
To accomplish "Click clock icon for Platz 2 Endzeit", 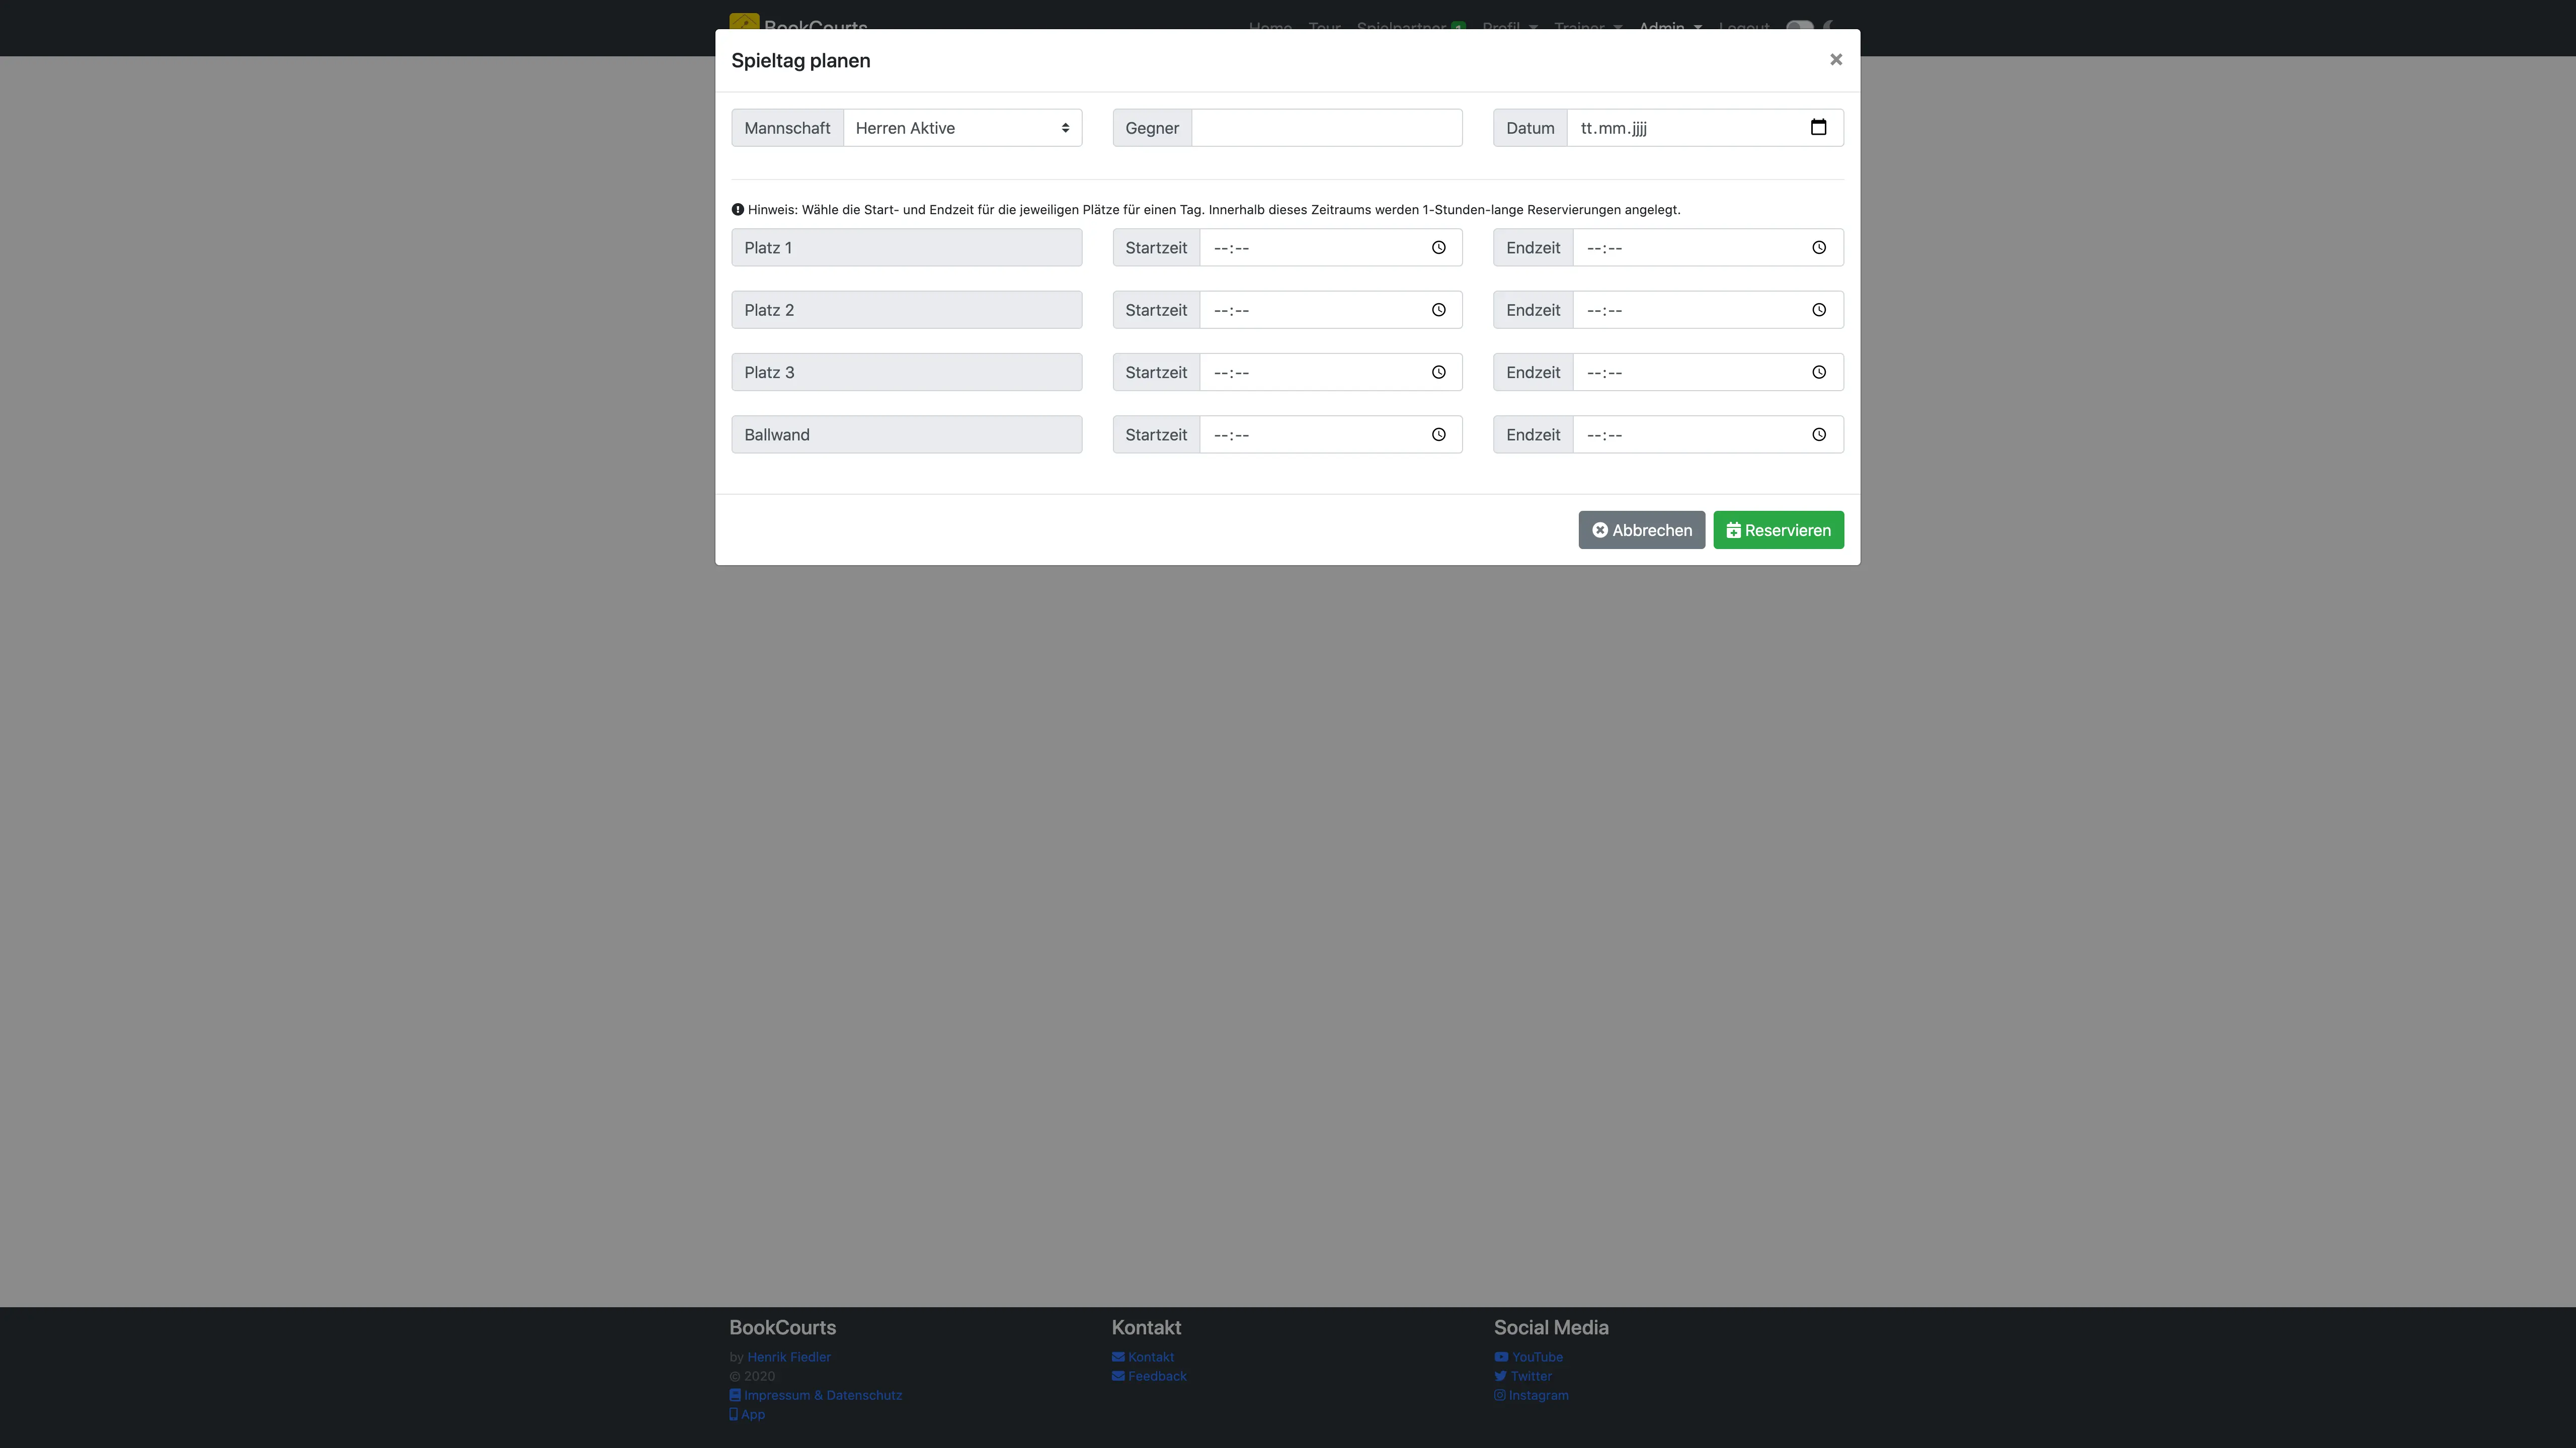I will click(x=1818, y=310).
